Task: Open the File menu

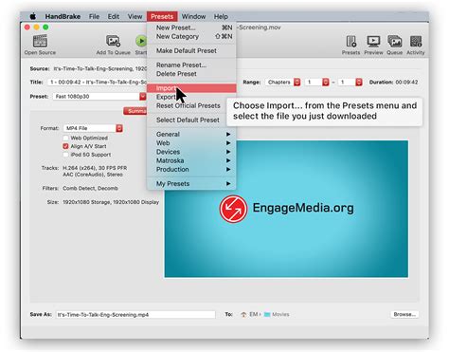Action: tap(94, 16)
